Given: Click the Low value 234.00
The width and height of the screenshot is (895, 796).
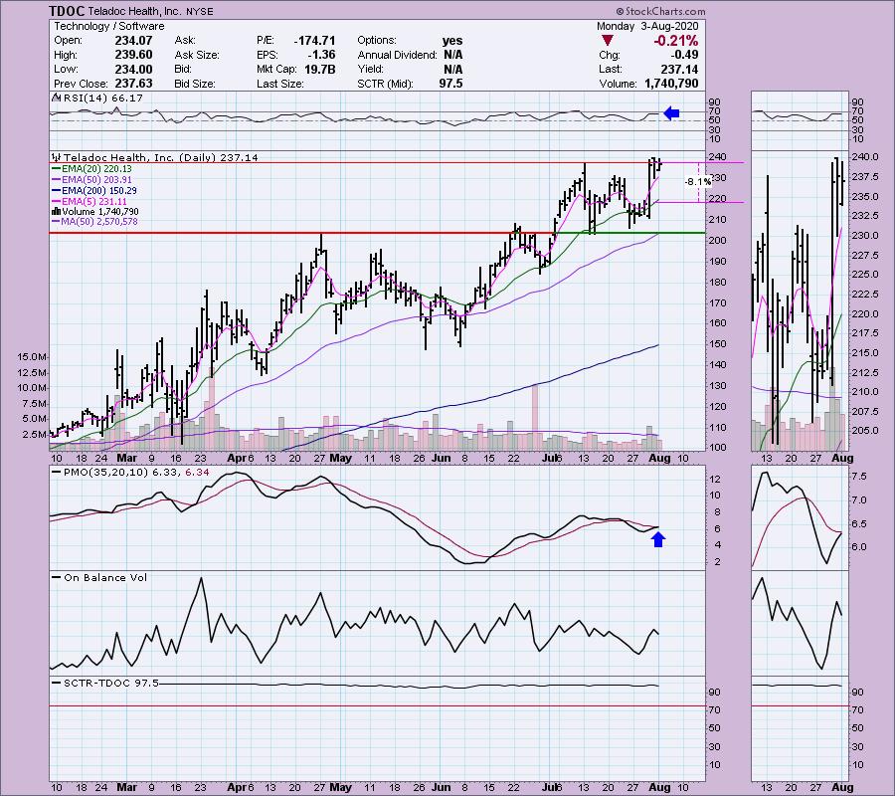Looking at the screenshot, I should (x=133, y=69).
